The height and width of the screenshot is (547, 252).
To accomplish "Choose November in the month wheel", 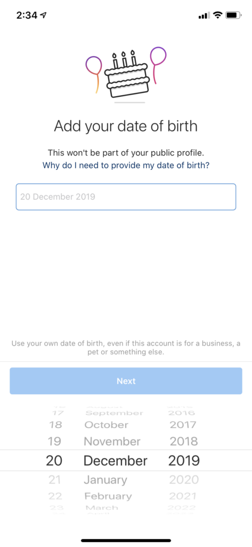I will tap(112, 441).
